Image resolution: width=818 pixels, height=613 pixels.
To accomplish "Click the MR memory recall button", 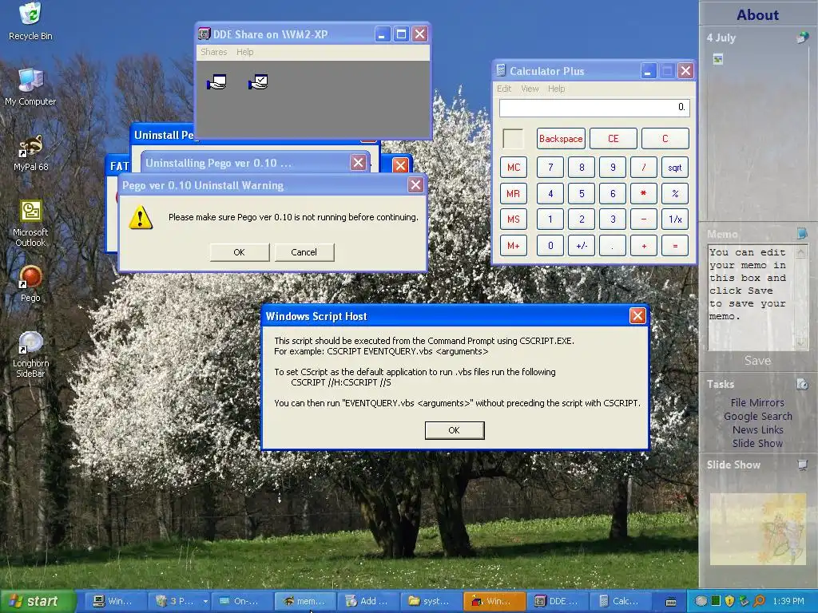I will (514, 193).
